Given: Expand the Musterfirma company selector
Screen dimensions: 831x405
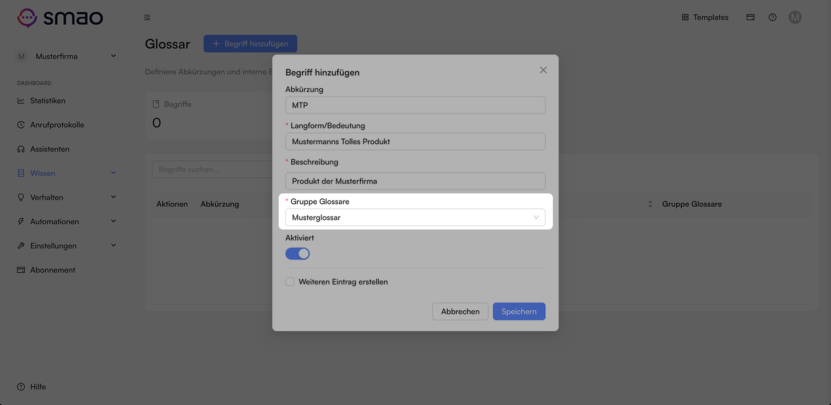Looking at the screenshot, I should 66,56.
